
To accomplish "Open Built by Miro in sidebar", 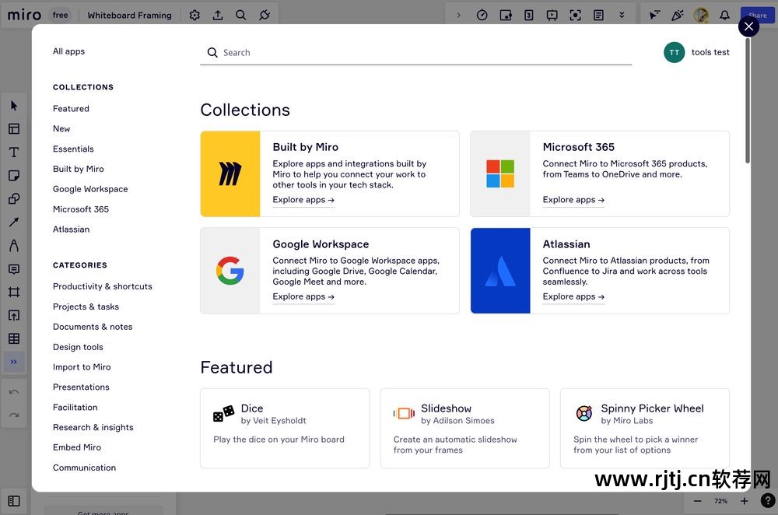I will (79, 169).
